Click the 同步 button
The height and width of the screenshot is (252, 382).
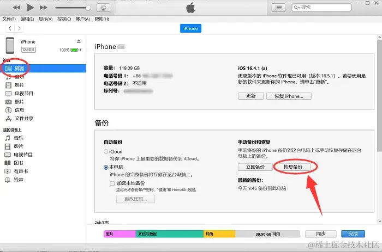pyautogui.click(x=321, y=234)
